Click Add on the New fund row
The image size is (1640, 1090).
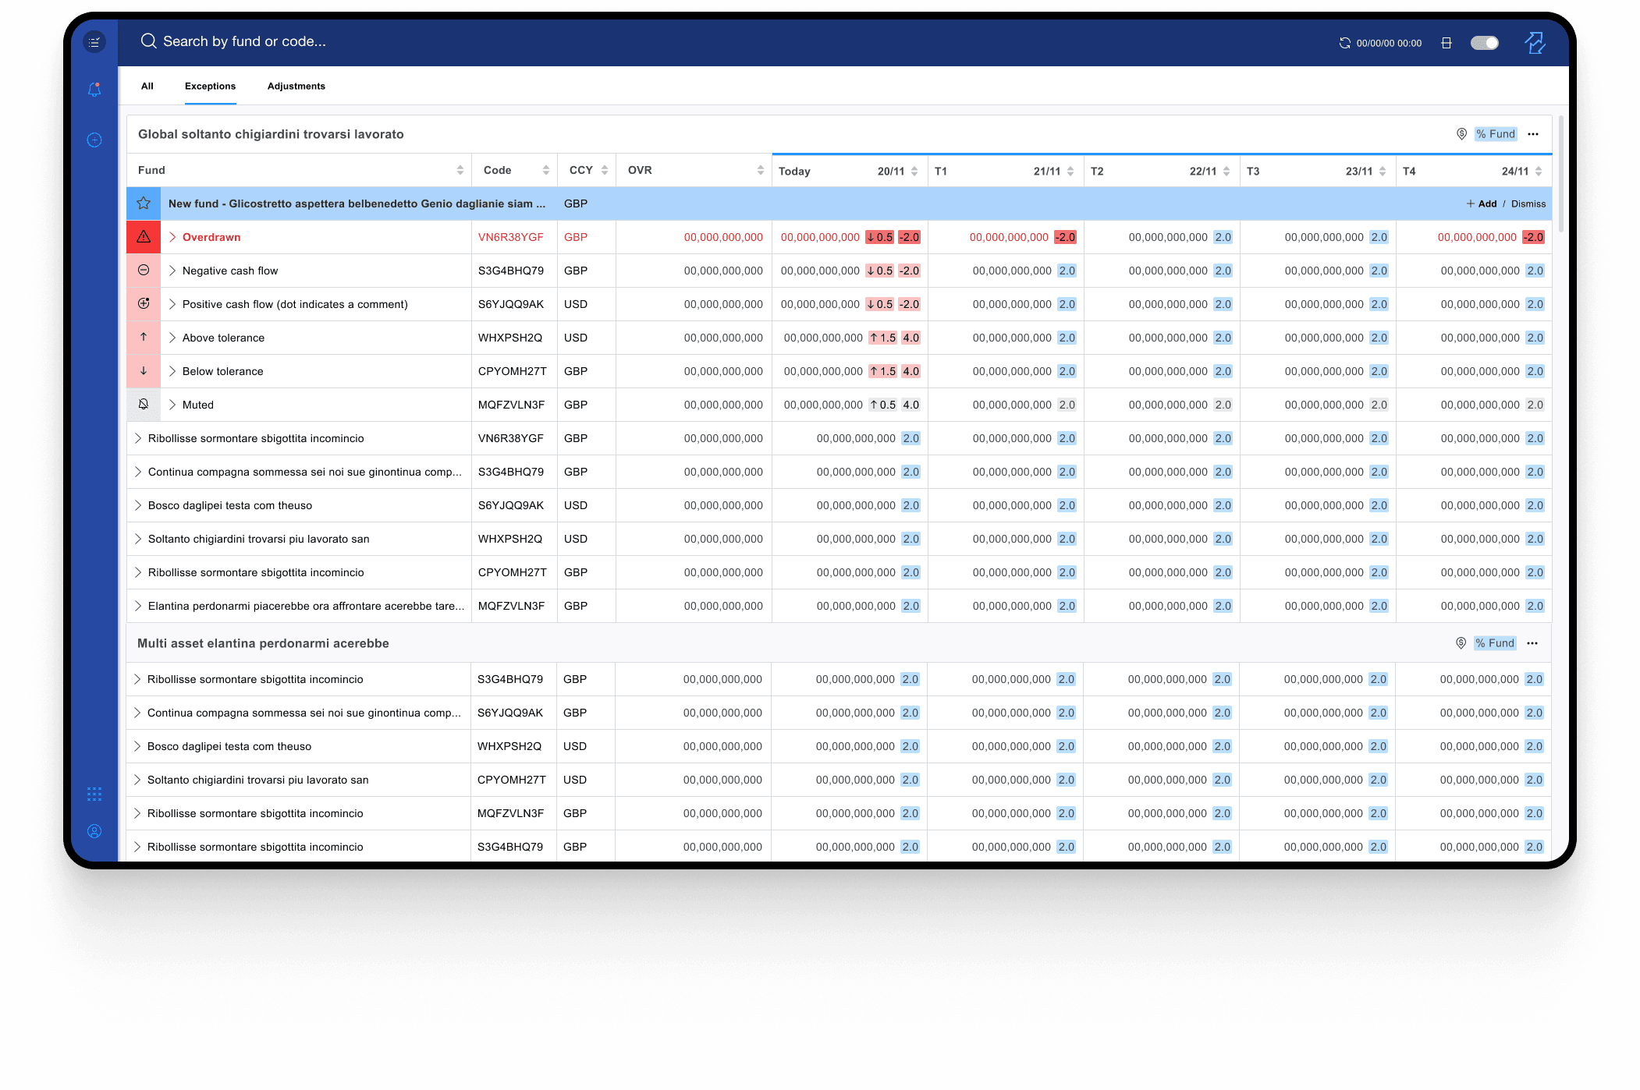point(1482,203)
